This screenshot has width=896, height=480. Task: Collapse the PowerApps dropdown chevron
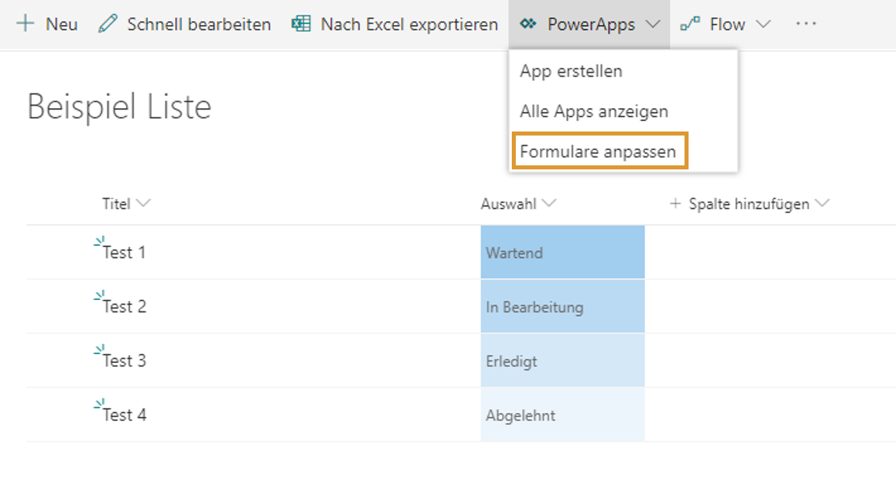point(653,24)
